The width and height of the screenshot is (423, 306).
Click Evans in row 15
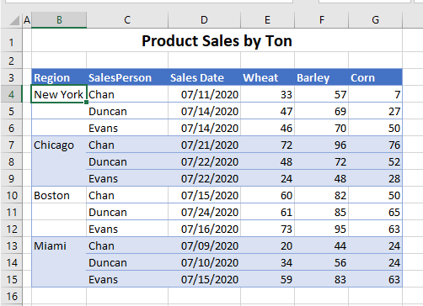point(127,279)
